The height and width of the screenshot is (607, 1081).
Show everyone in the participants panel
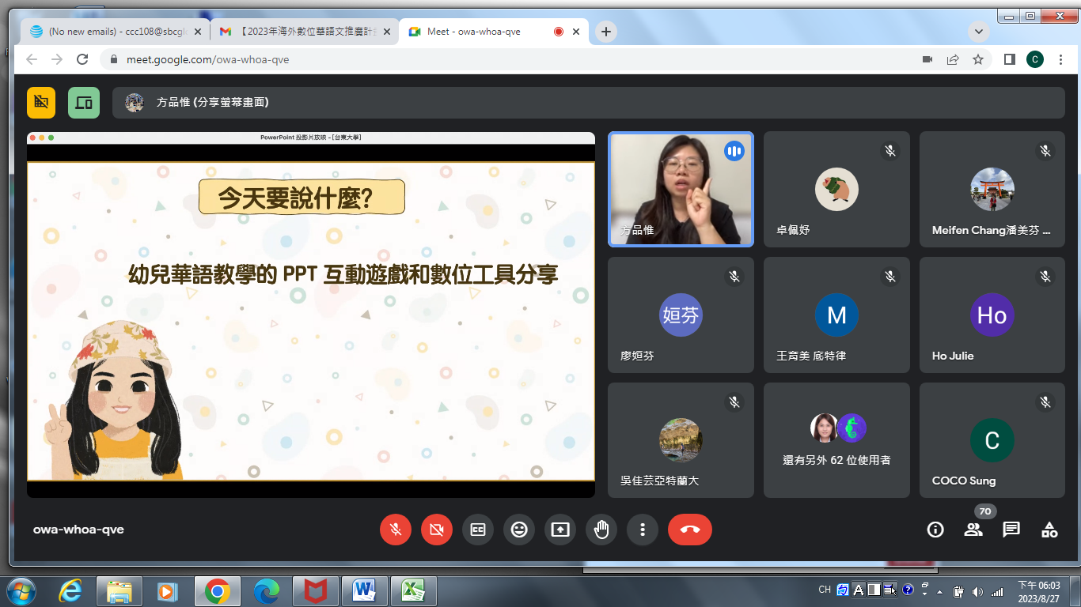pos(973,530)
